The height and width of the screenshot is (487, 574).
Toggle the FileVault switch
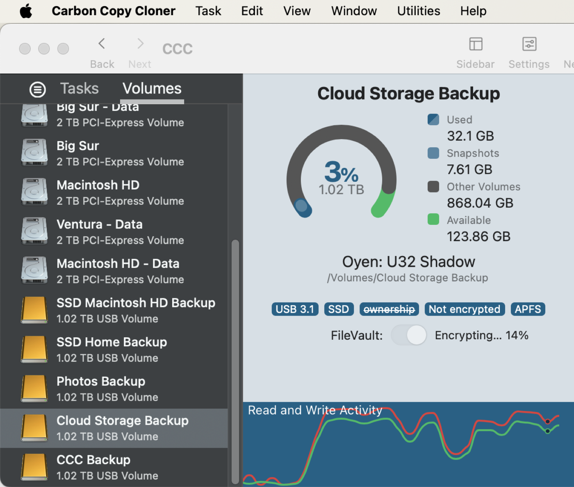click(409, 335)
